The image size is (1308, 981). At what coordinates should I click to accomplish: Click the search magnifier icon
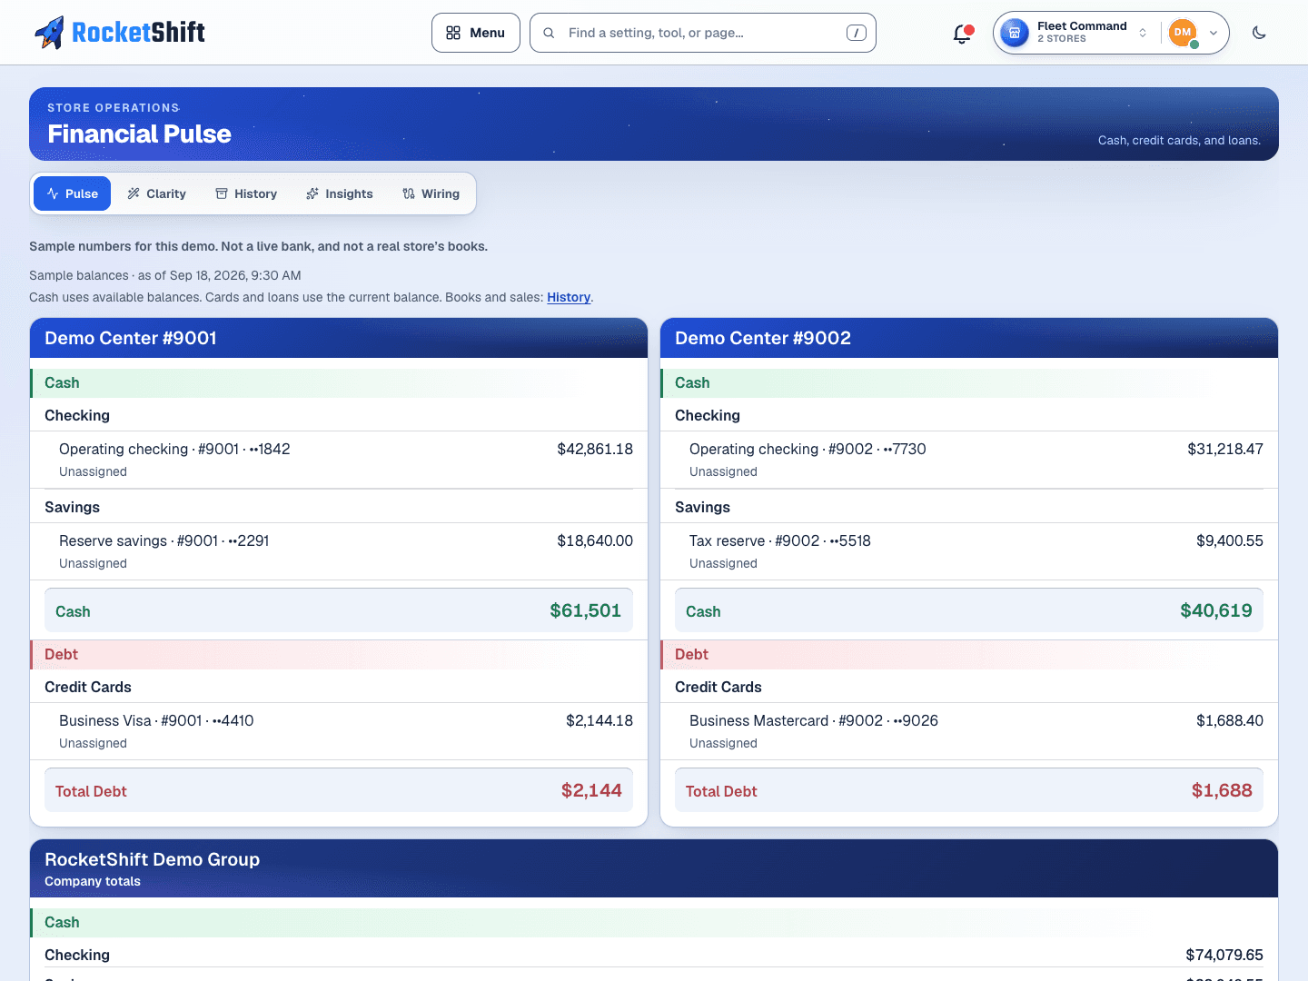point(549,33)
